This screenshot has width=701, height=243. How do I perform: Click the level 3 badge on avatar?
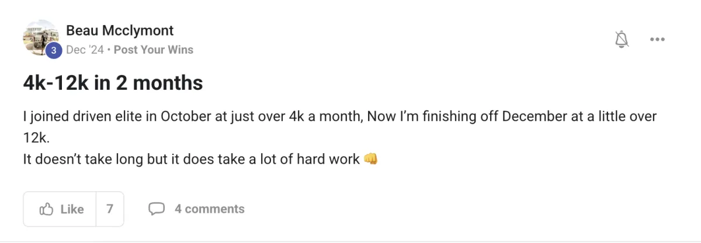tap(53, 51)
